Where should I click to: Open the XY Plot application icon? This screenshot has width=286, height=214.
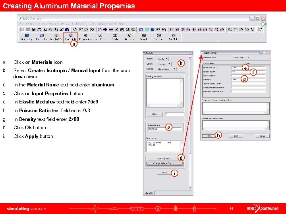[x=173, y=37]
